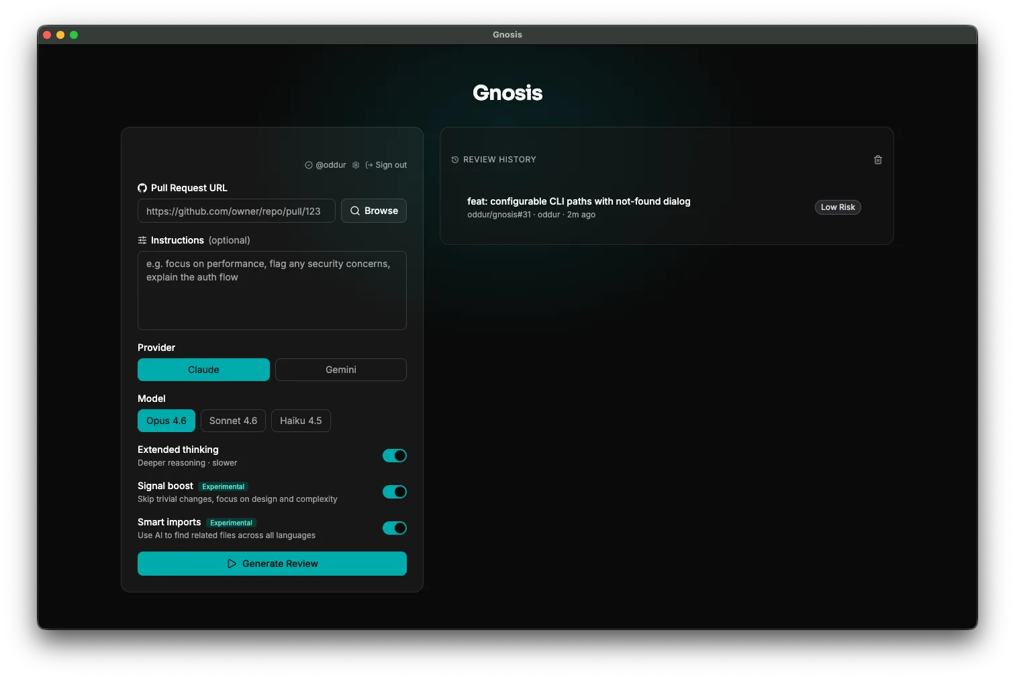Click the REVIEW HISTORY heading
This screenshot has height=679, width=1015.
pos(499,160)
